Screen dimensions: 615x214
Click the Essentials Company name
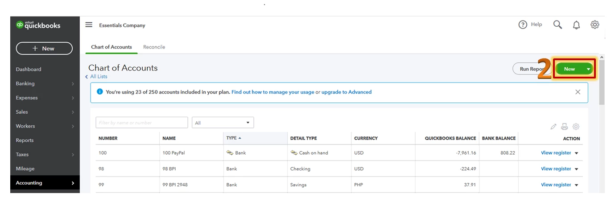pos(122,25)
